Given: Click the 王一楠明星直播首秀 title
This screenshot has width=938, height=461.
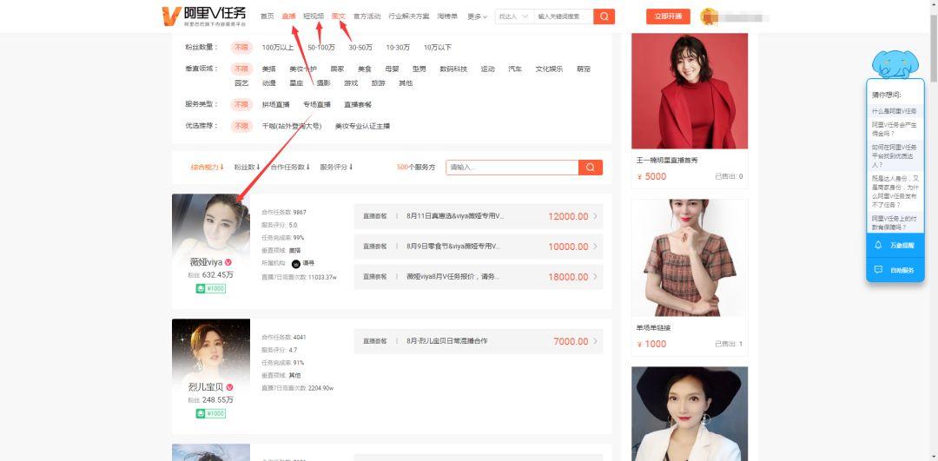Looking at the screenshot, I should tap(667, 161).
